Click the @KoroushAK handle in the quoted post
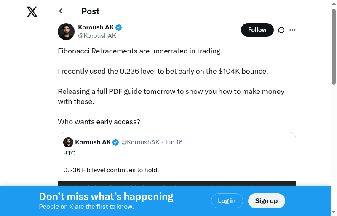 [140, 142]
